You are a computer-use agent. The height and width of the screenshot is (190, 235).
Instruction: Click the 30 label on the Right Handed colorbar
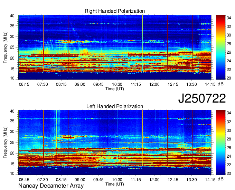coord(229,35)
